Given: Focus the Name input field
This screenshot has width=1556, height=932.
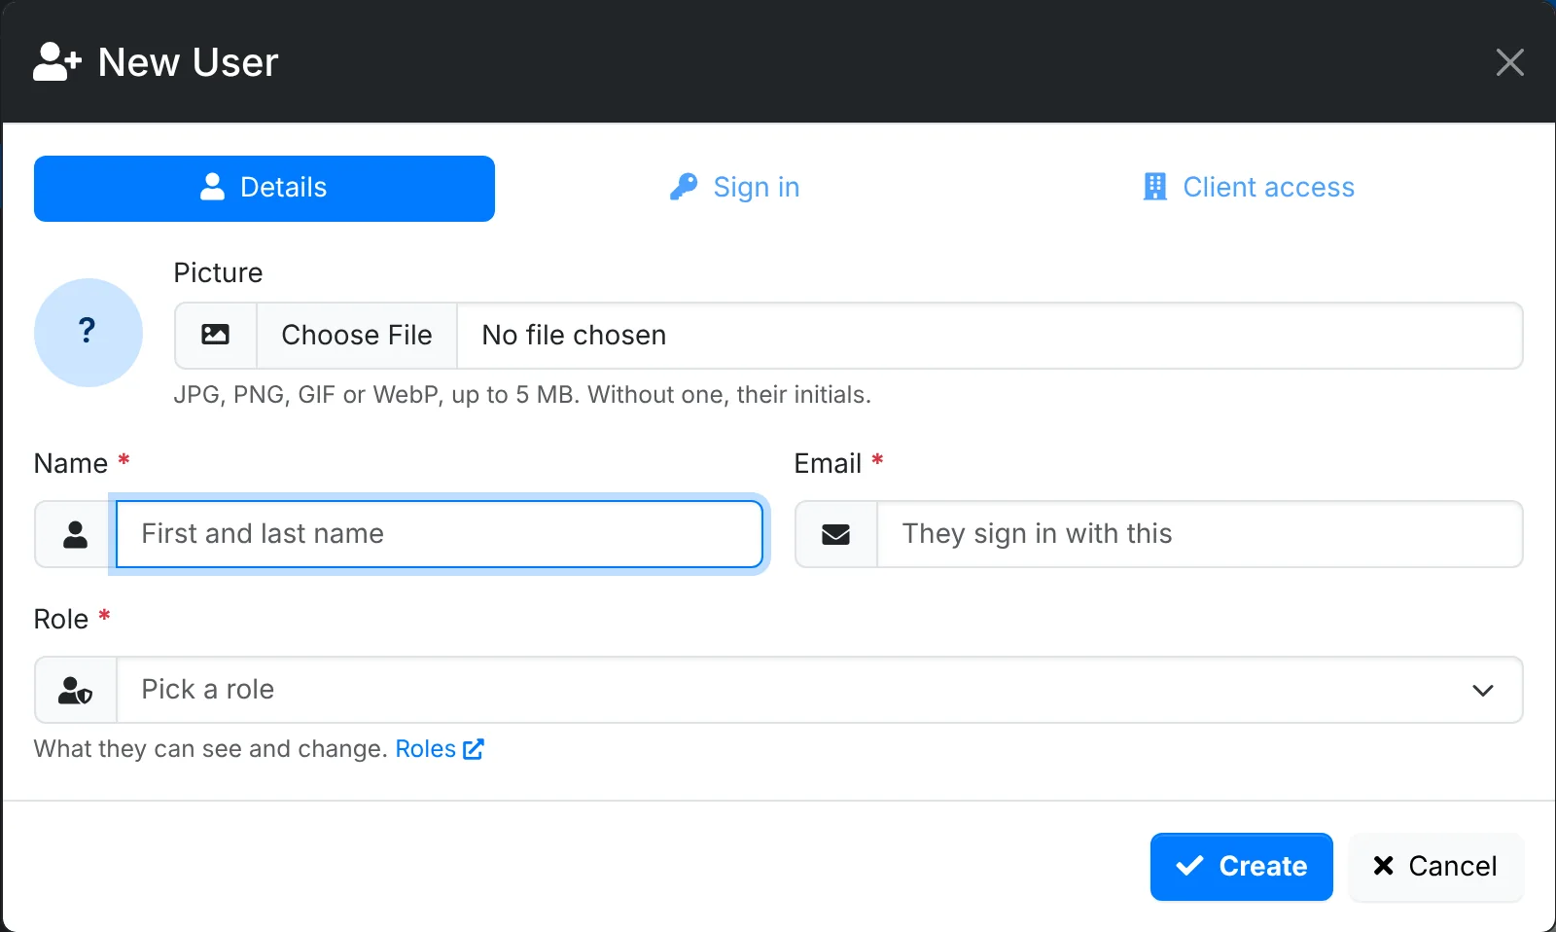Looking at the screenshot, I should click(440, 534).
